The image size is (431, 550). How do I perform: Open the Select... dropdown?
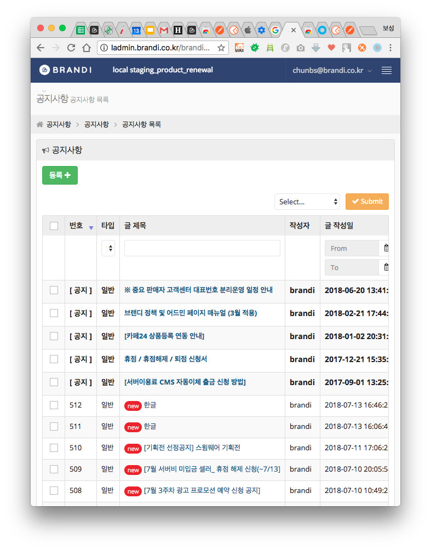tap(307, 202)
